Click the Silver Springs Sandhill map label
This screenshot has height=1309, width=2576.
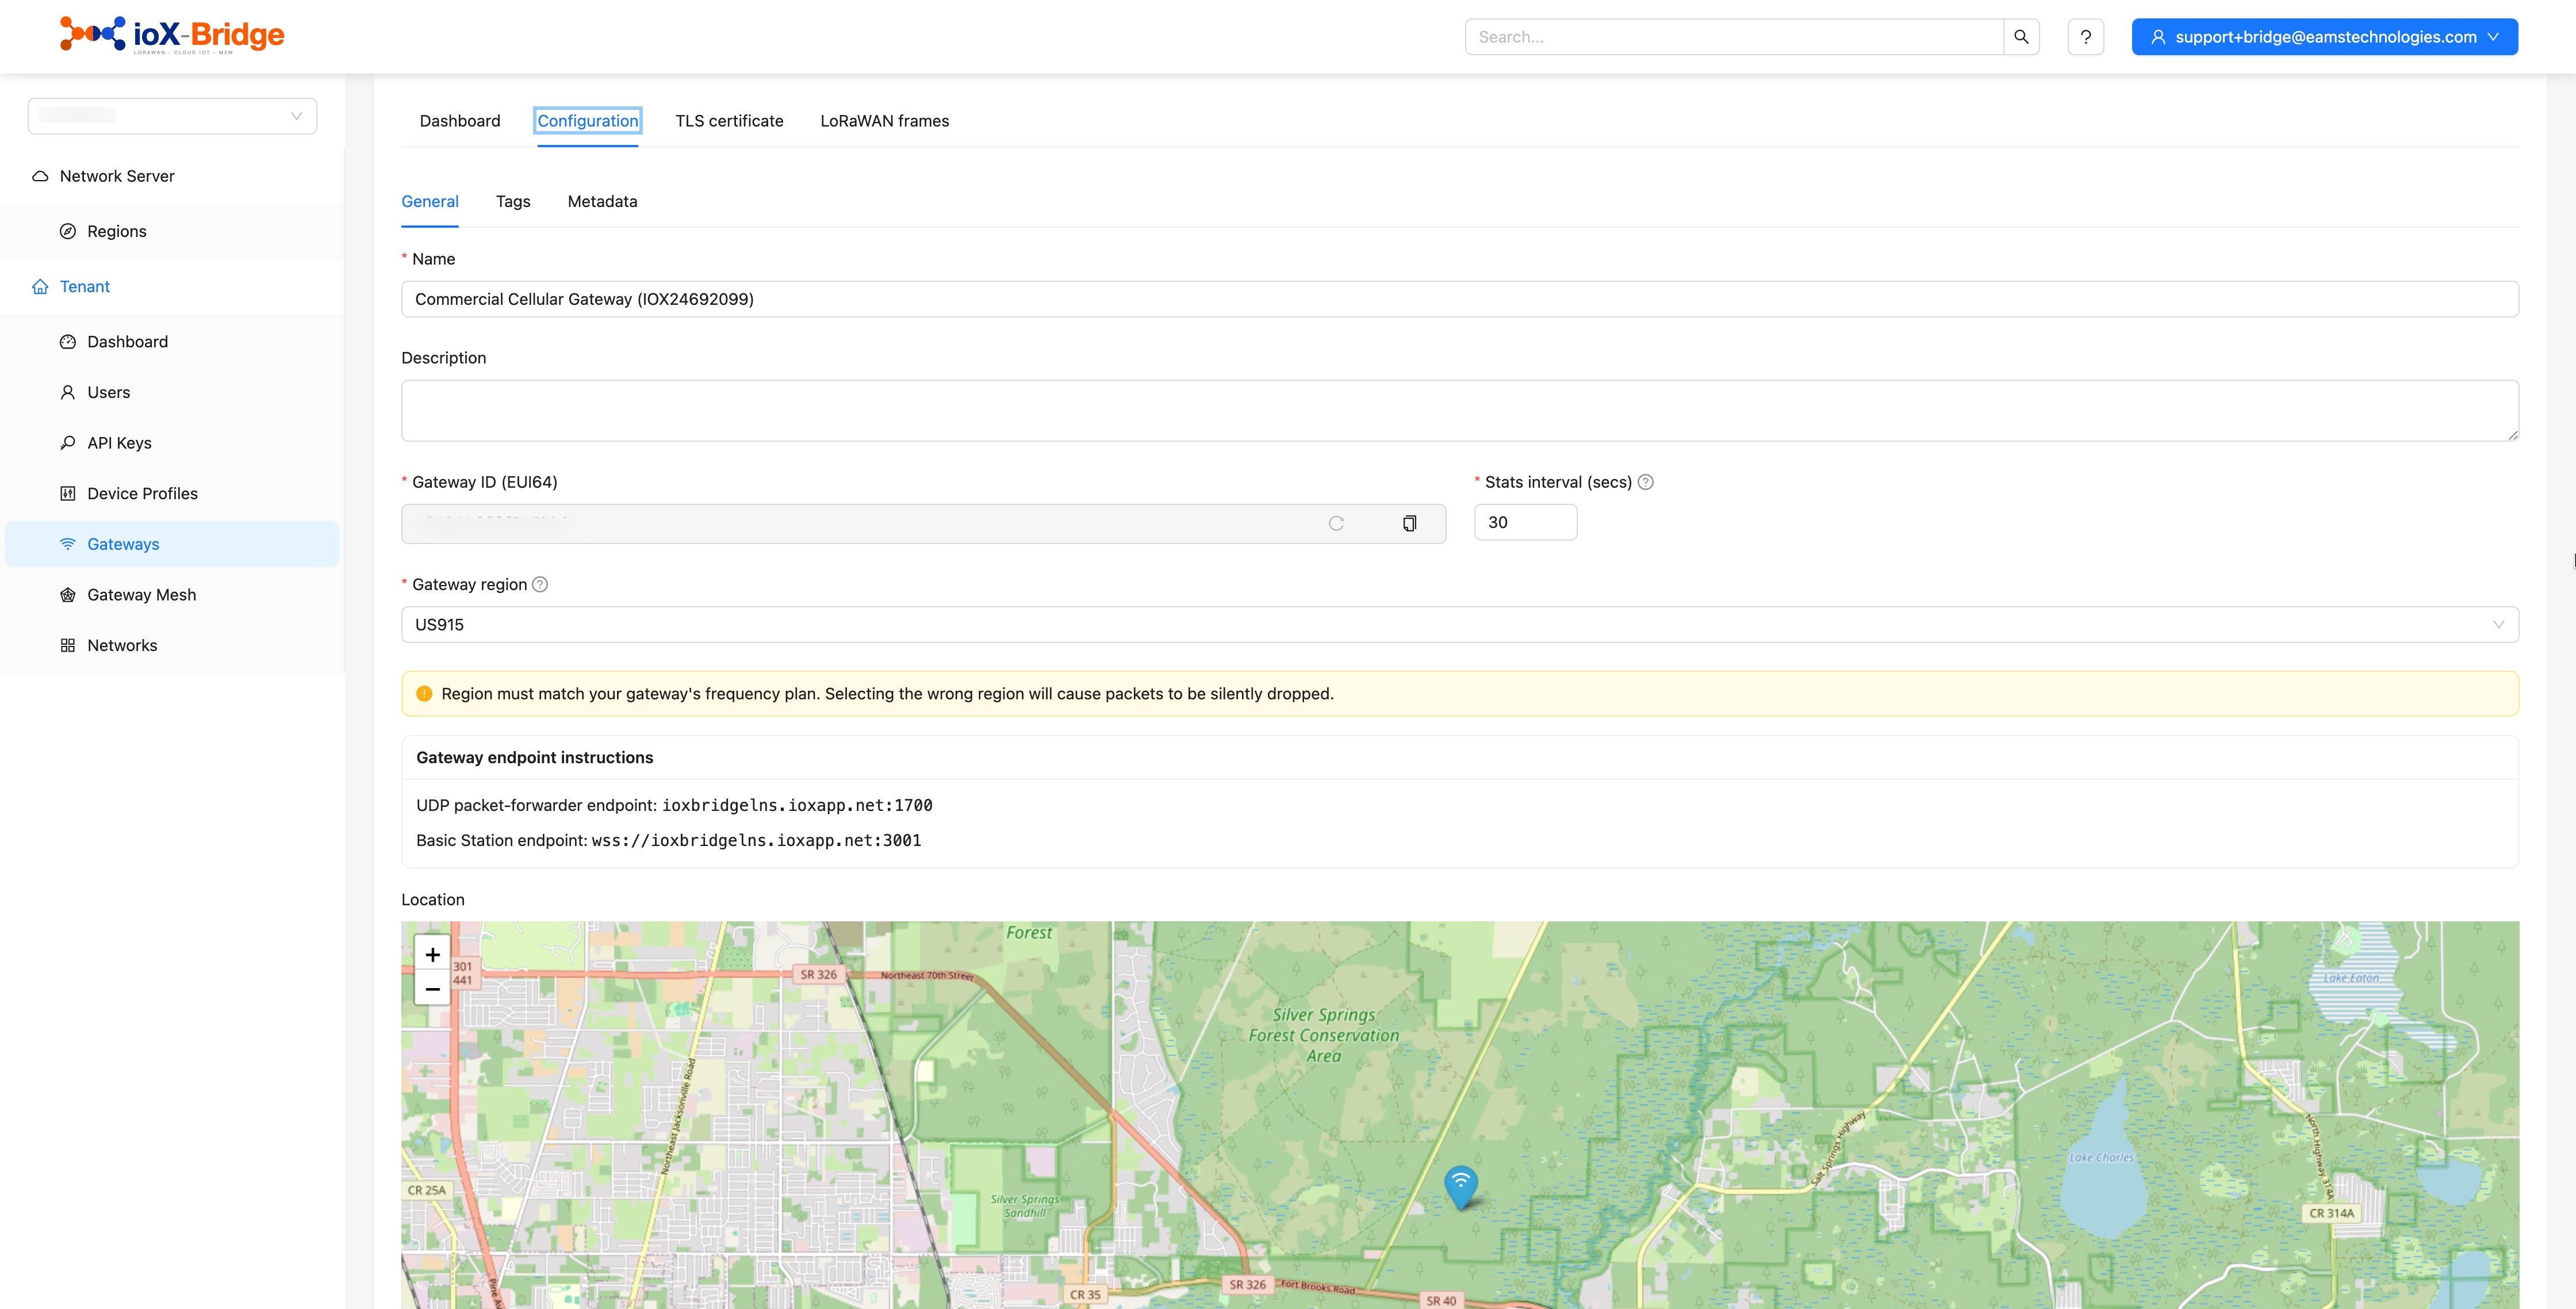pyautogui.click(x=1025, y=1206)
